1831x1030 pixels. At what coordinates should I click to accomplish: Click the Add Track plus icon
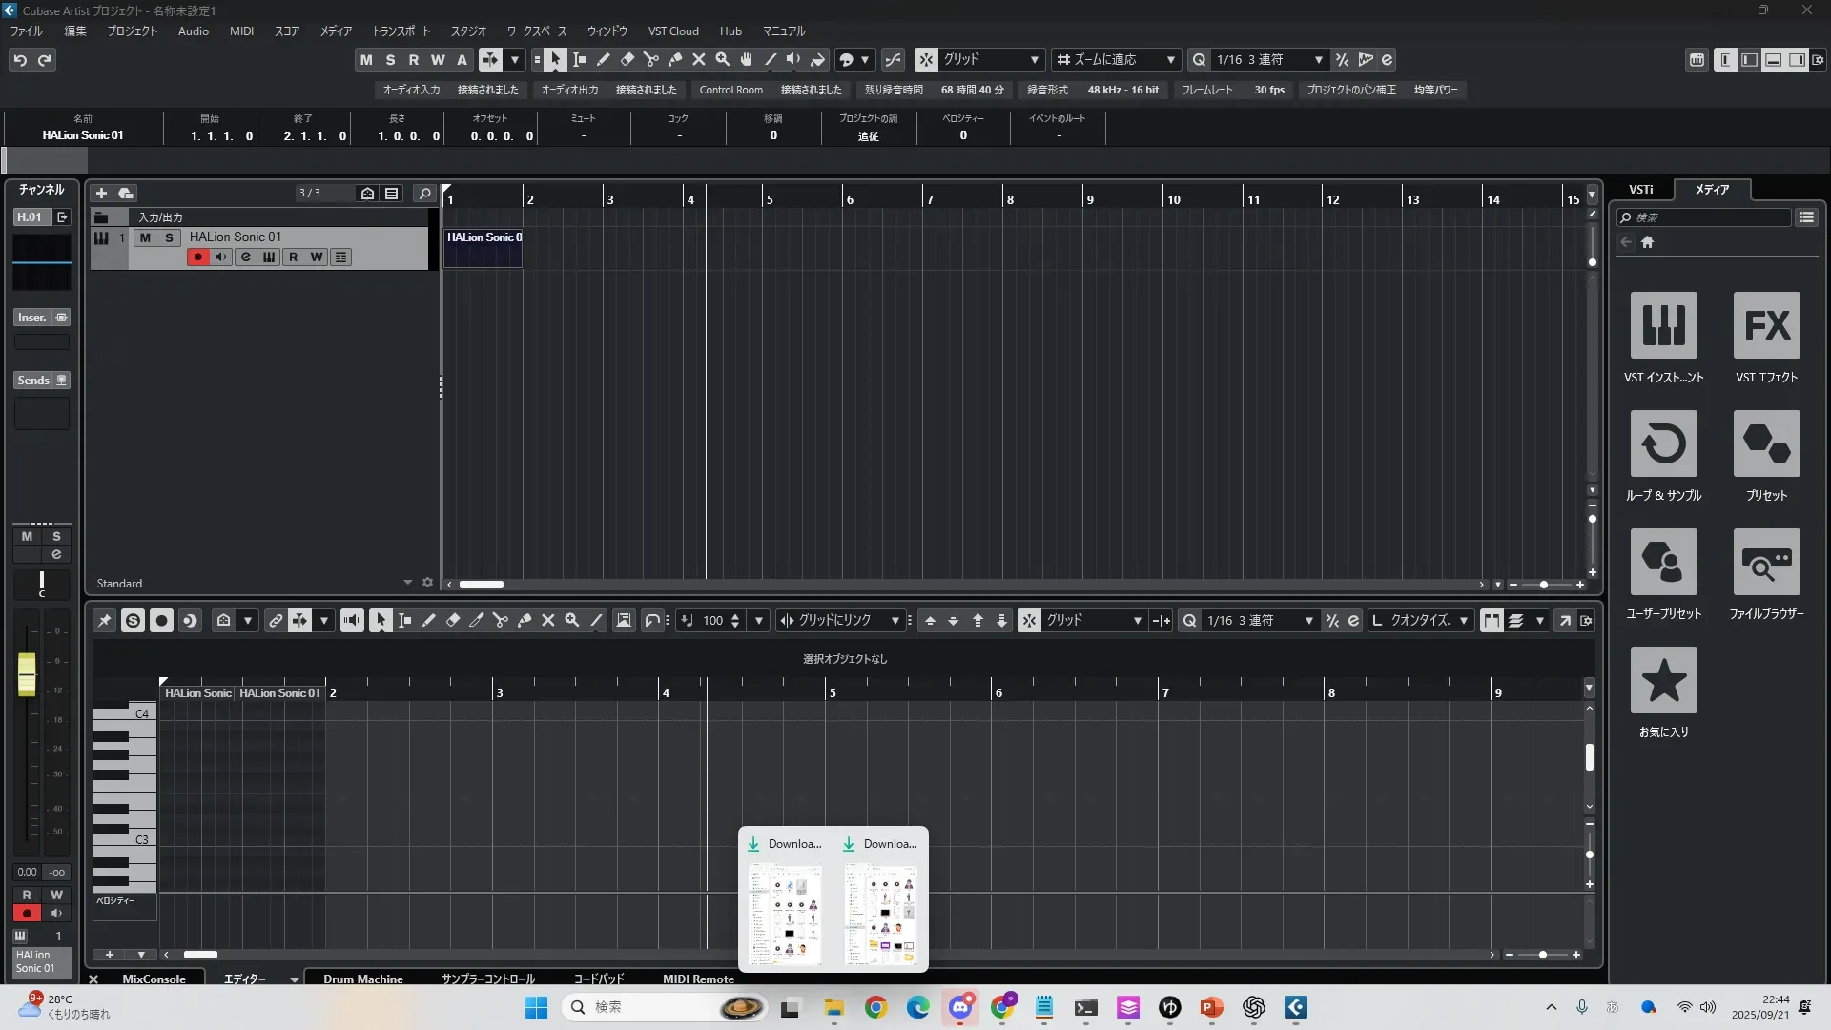(101, 194)
